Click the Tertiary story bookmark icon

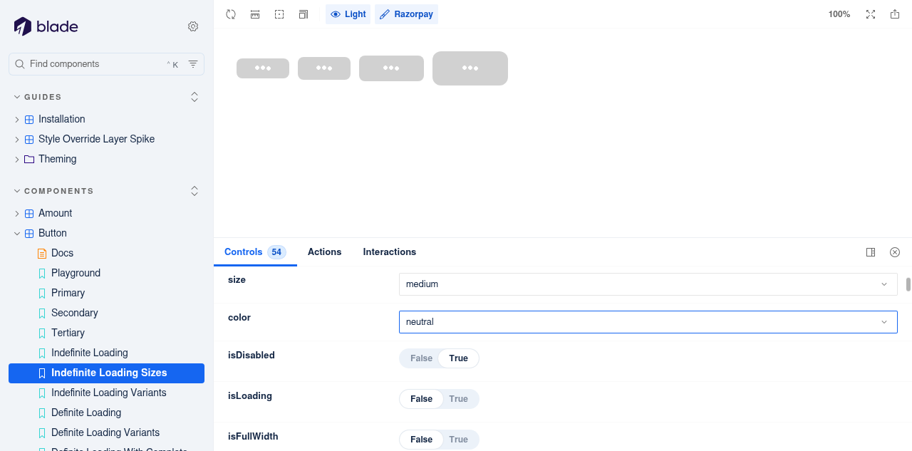42,333
